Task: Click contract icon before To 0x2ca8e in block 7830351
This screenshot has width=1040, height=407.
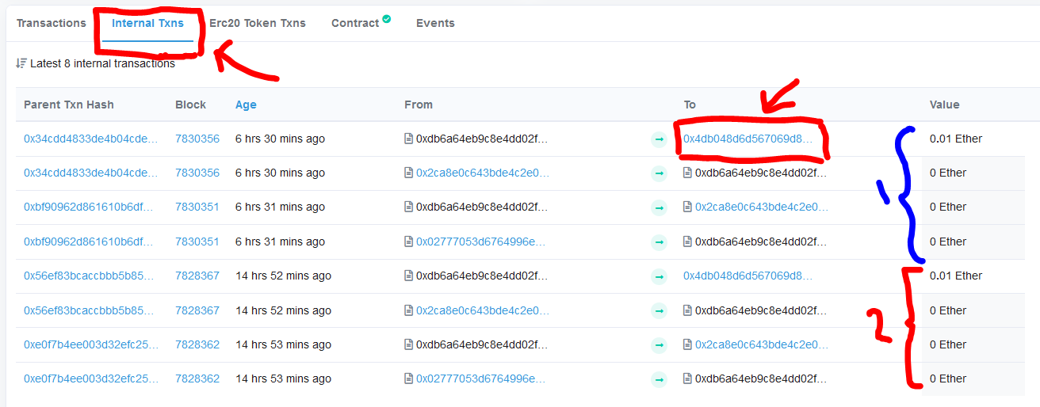Action: pyautogui.click(x=688, y=207)
